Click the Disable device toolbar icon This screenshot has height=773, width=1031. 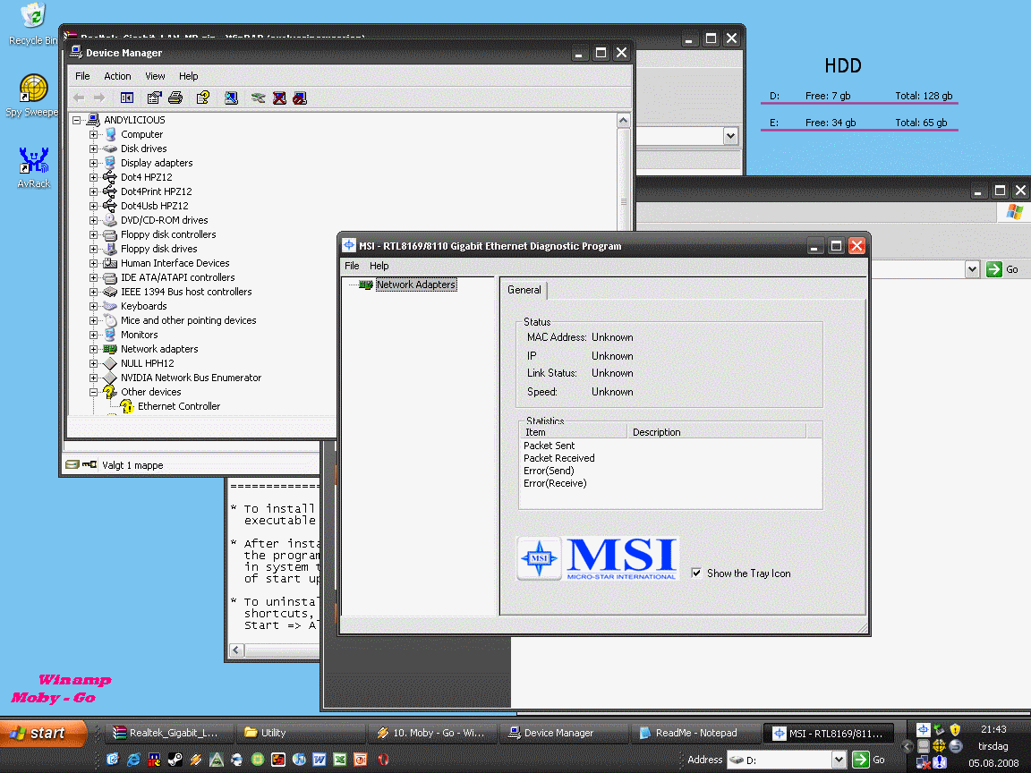coord(300,98)
